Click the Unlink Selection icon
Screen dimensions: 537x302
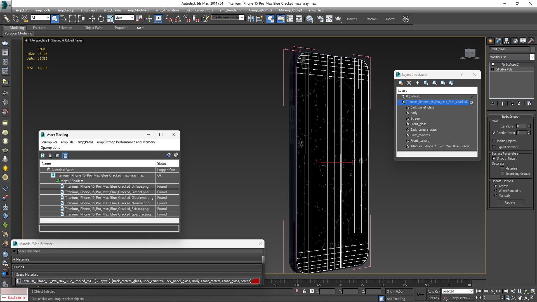pos(15,19)
